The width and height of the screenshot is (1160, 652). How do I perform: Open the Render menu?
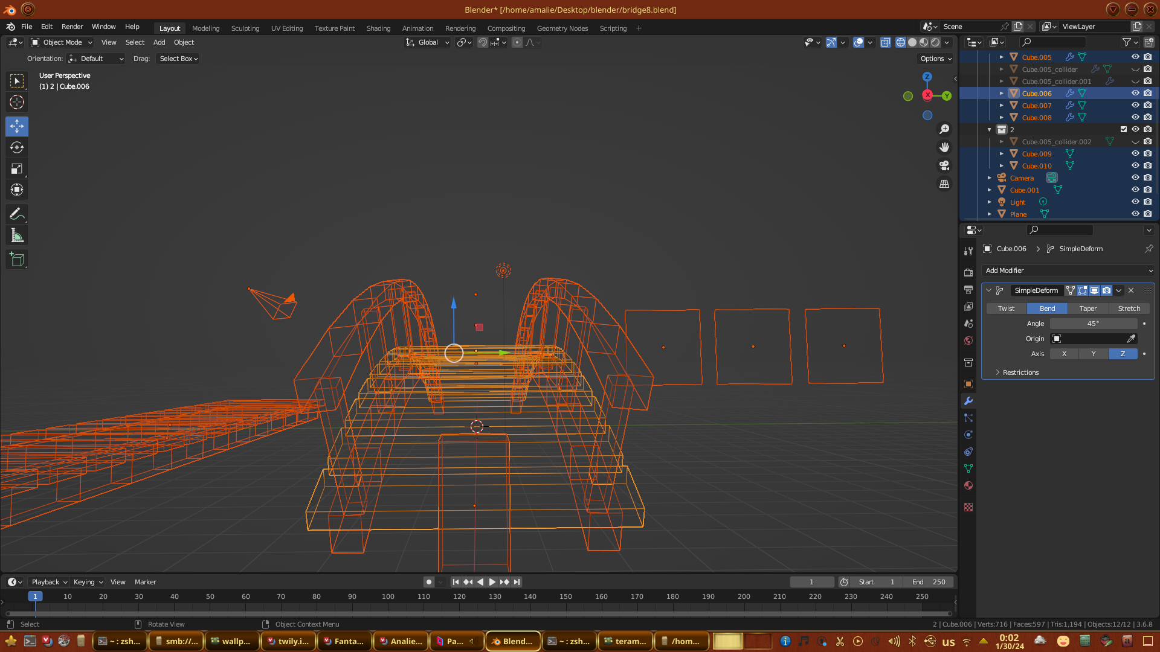pyautogui.click(x=72, y=27)
